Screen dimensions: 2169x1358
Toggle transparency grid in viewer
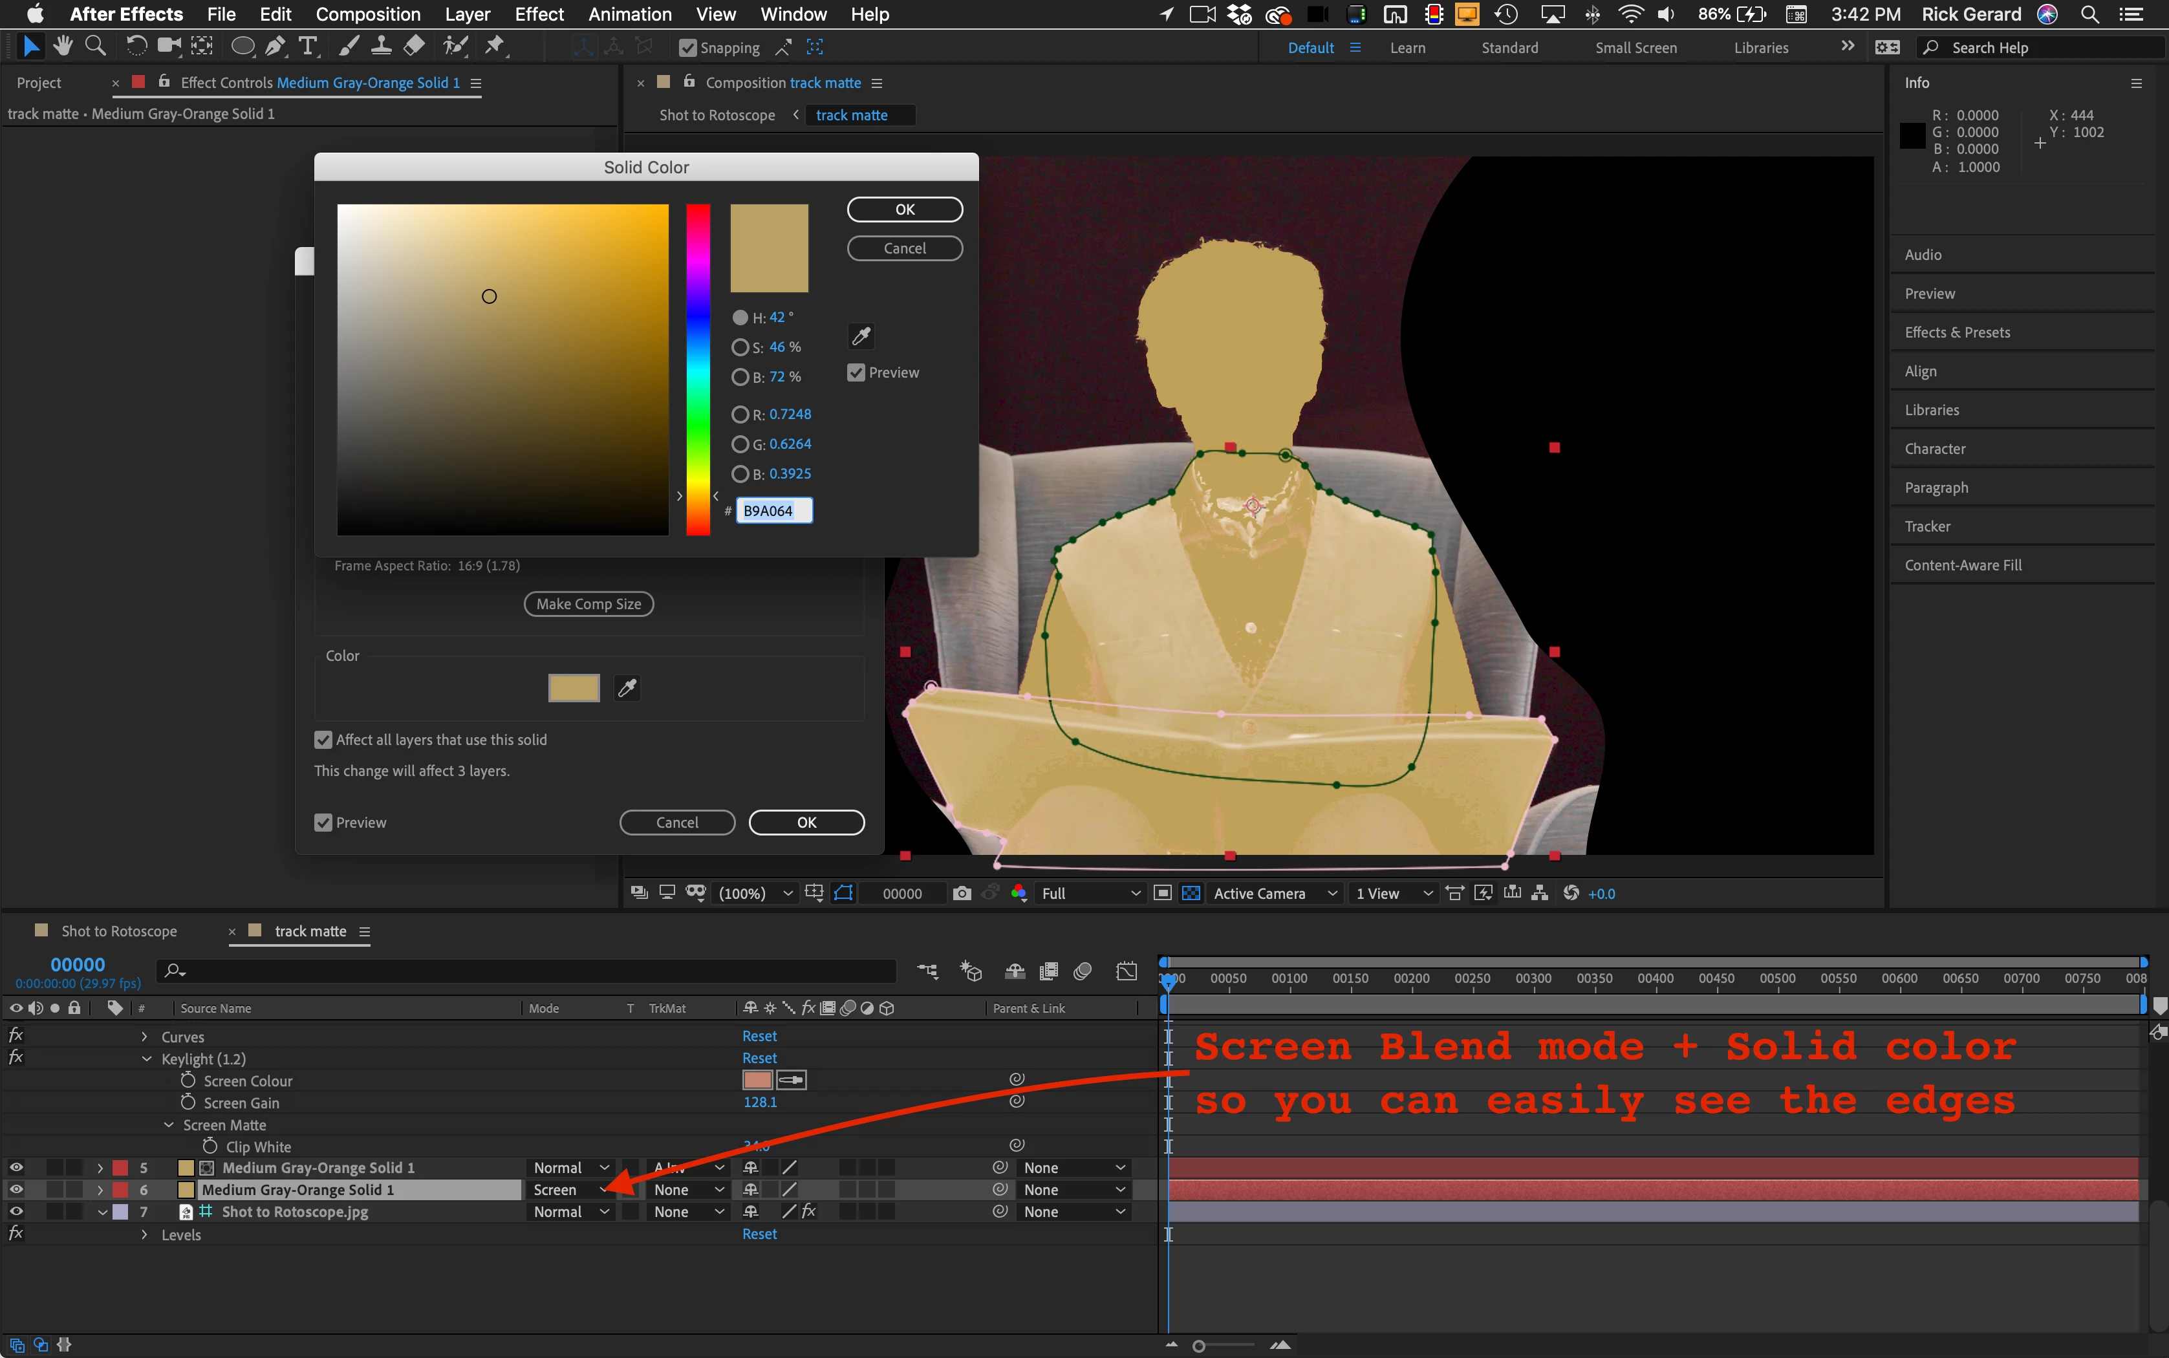[1191, 893]
